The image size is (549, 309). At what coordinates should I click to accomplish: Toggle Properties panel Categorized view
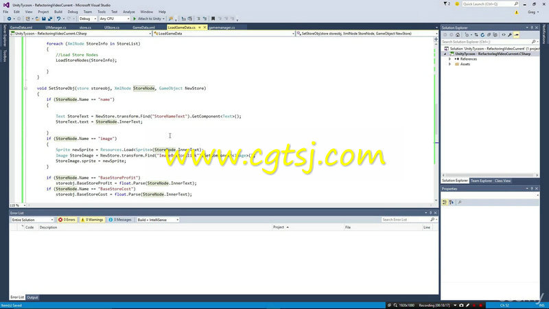[445, 202]
